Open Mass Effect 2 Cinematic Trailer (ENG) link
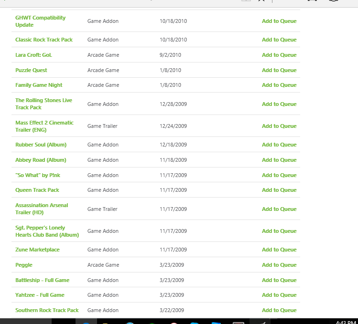The image size is (358, 324). 44,126
